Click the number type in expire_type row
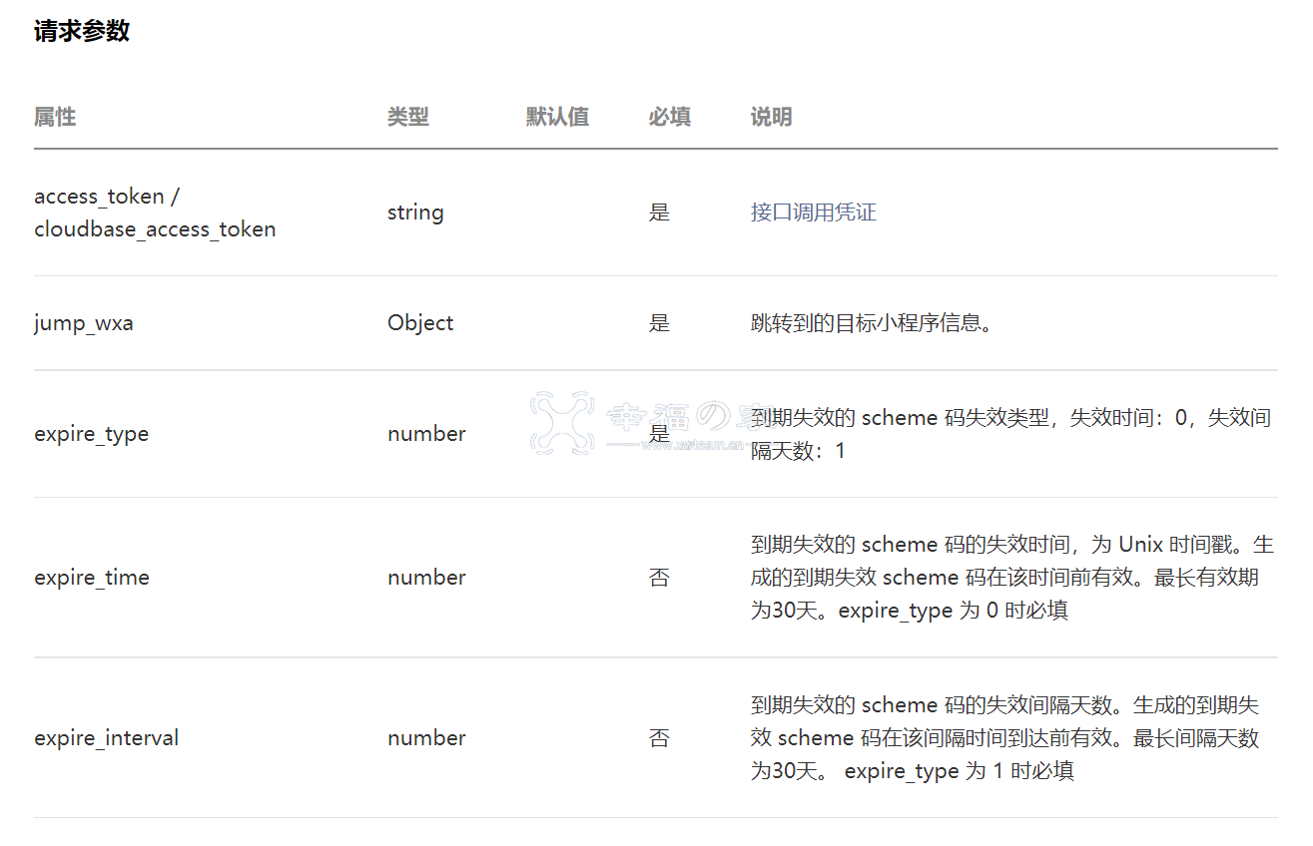 [x=426, y=434]
